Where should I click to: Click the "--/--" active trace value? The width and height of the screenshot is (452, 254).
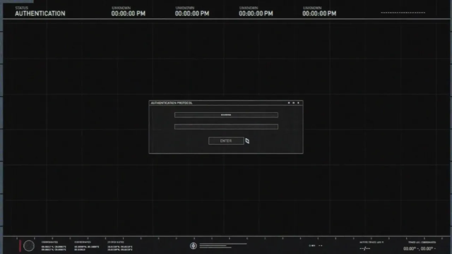tap(365, 248)
